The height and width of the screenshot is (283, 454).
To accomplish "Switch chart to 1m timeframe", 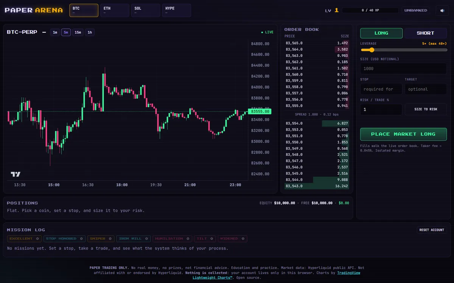I will [x=55, y=32].
